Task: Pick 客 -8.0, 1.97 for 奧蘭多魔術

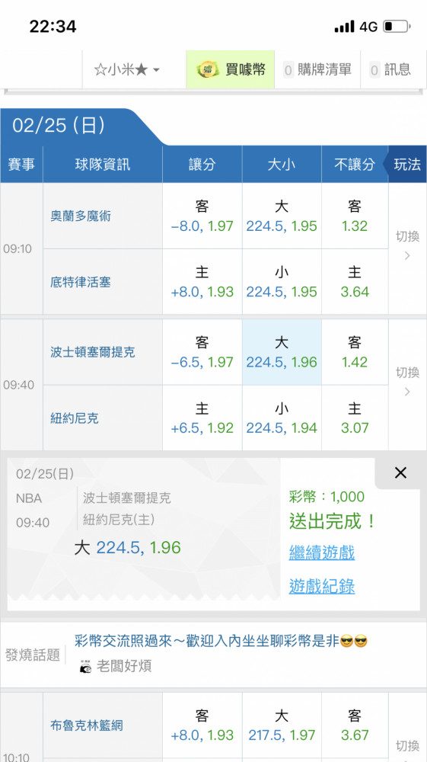Action: tap(202, 216)
